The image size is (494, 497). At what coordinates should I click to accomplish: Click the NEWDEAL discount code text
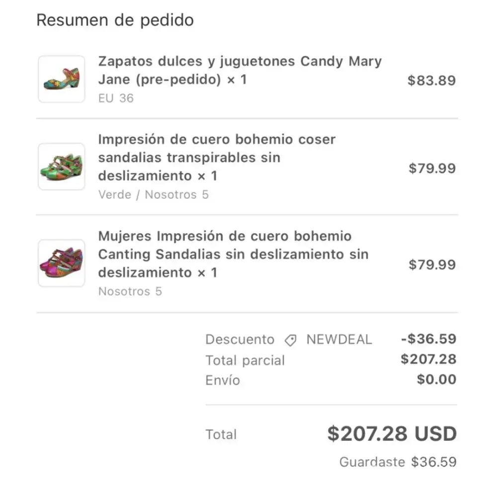(x=339, y=339)
